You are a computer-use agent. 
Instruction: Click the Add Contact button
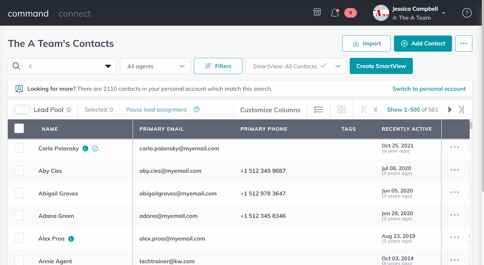tap(423, 44)
